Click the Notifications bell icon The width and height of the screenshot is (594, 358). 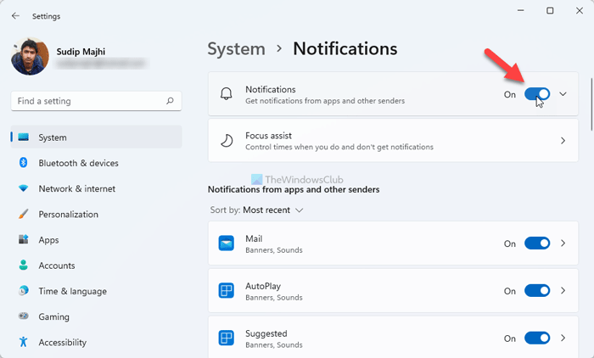coord(227,94)
